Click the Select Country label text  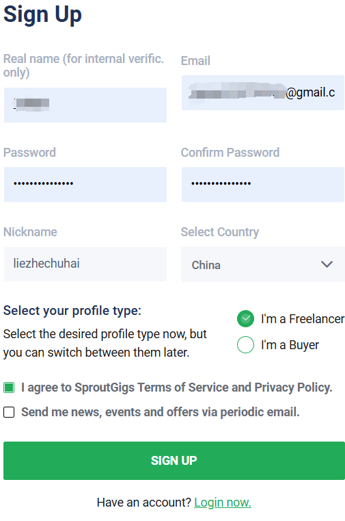click(220, 232)
